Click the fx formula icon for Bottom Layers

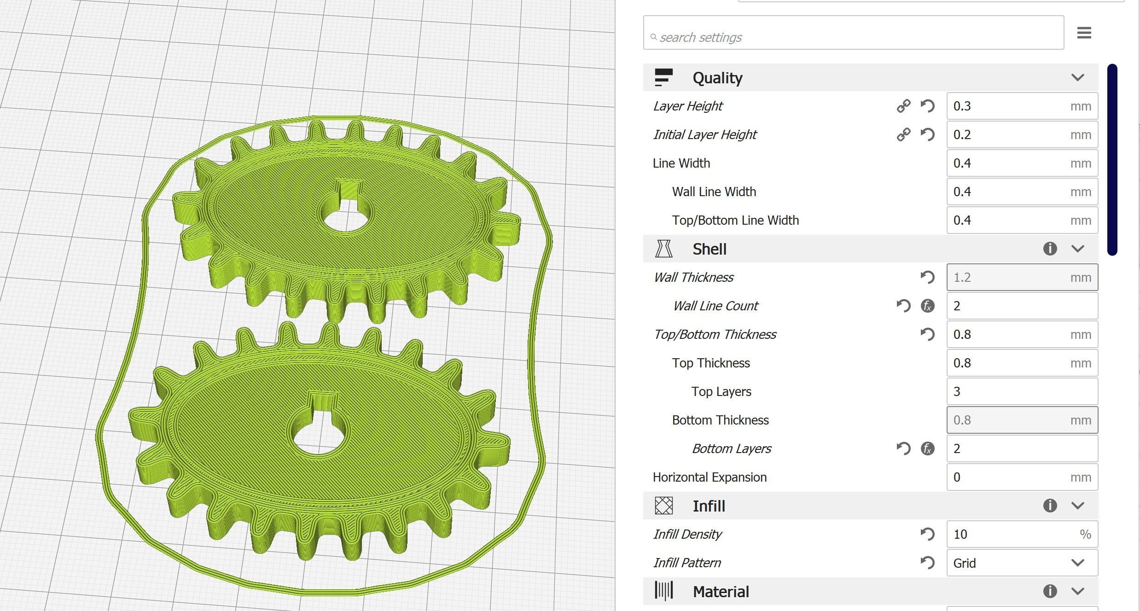[927, 448]
